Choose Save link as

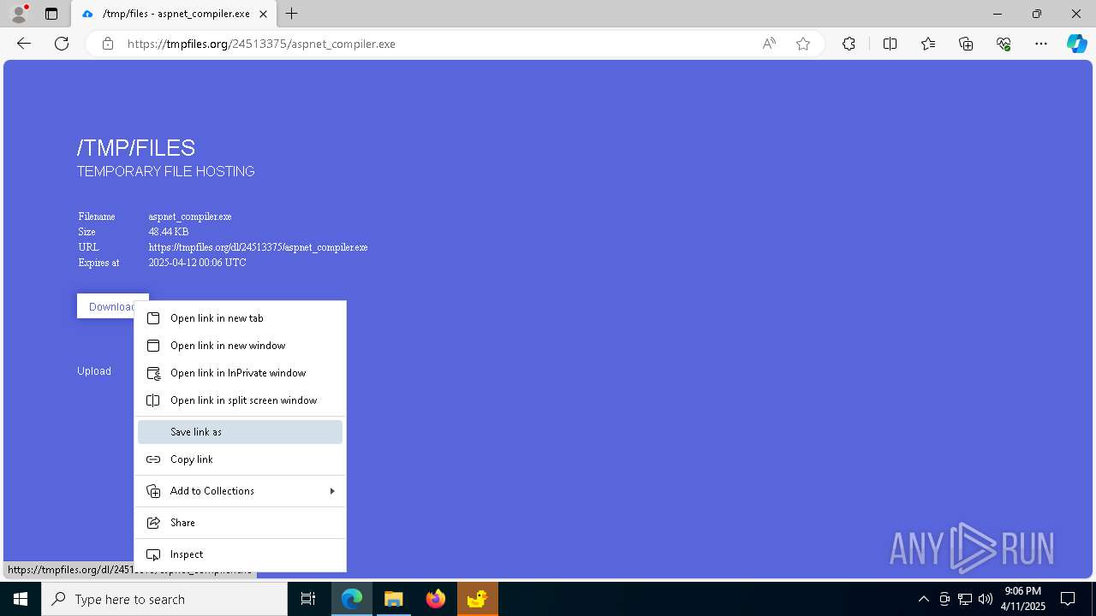240,432
